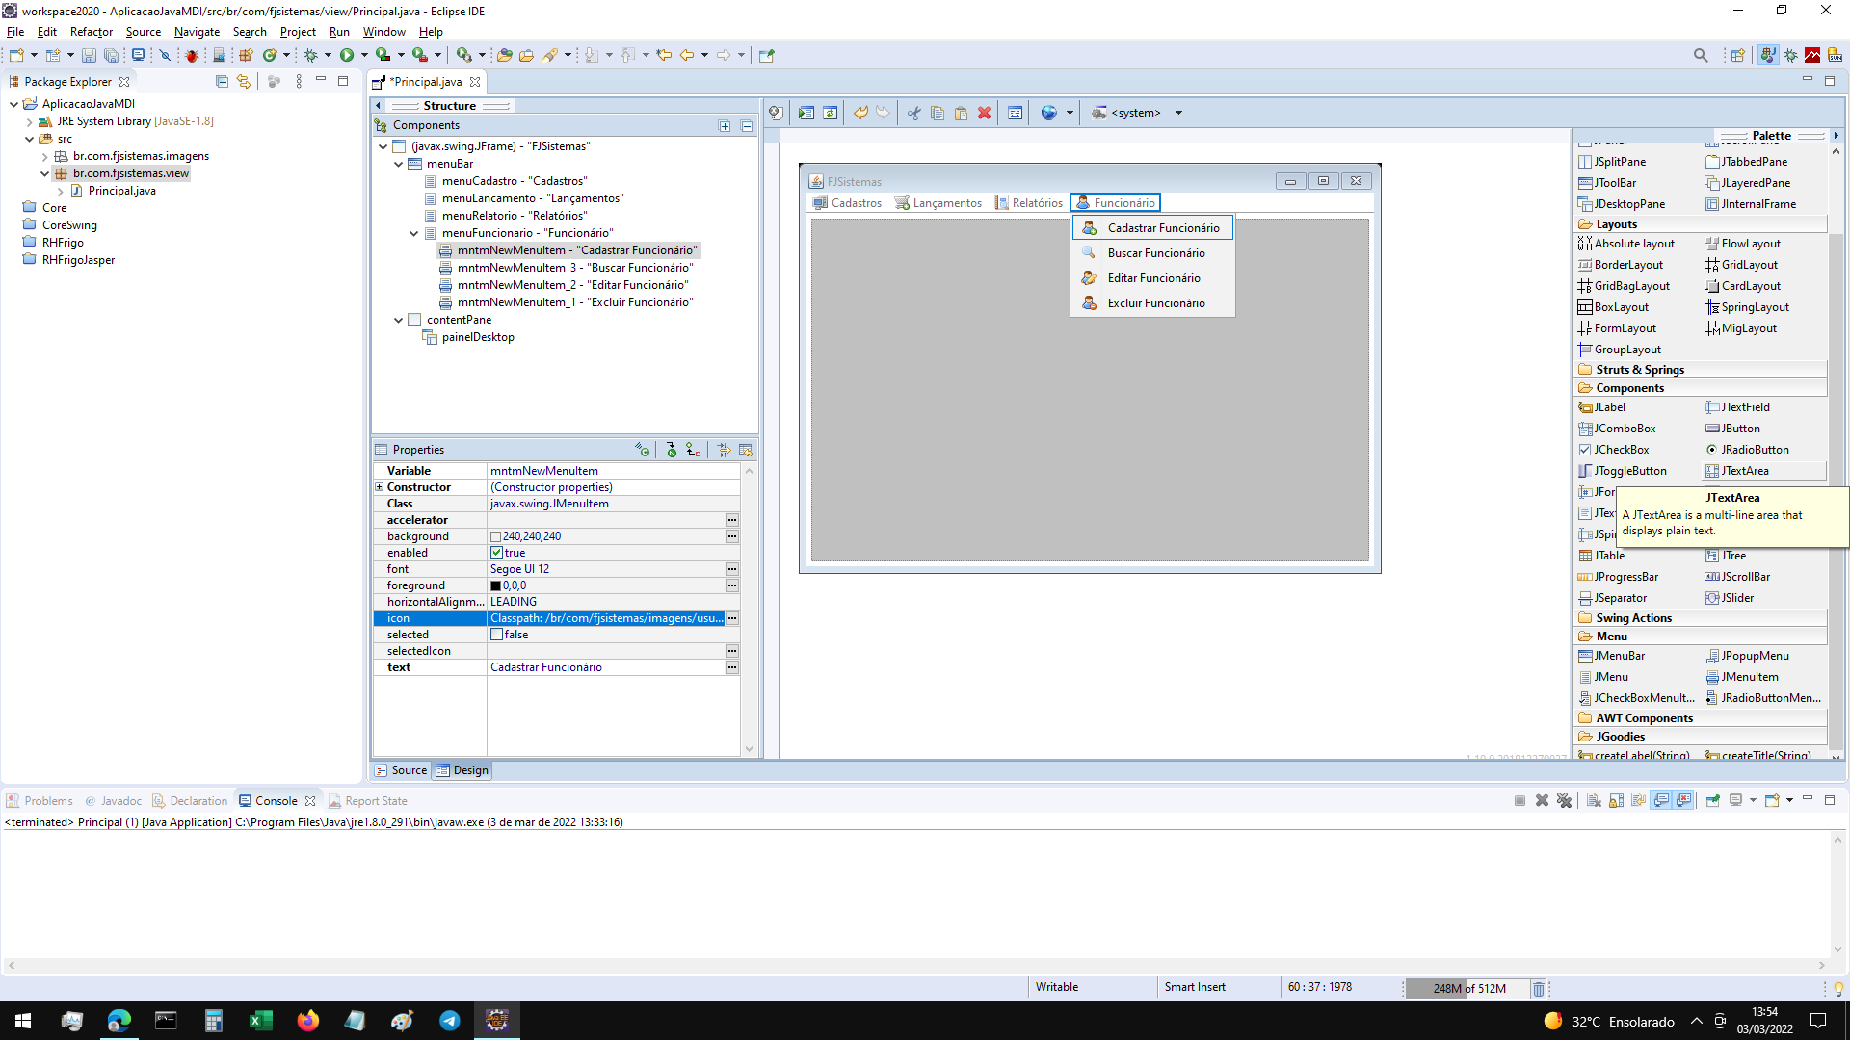Expand the Constructor property row
The width and height of the screenshot is (1850, 1040).
[x=380, y=487]
